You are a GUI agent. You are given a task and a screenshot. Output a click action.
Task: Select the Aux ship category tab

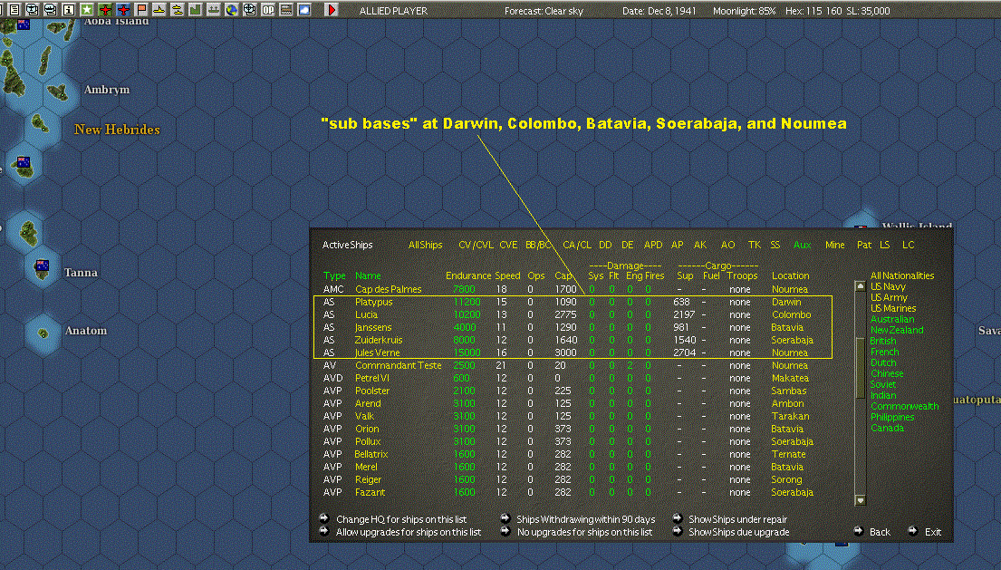(802, 245)
